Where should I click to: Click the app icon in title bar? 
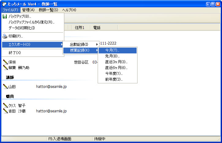coord(4,4)
